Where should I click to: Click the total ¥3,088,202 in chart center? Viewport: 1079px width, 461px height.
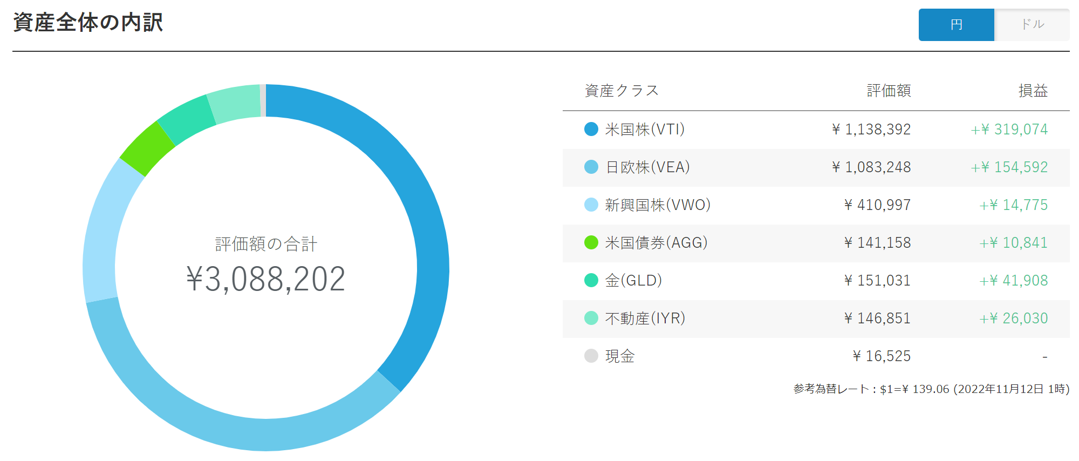(x=265, y=280)
